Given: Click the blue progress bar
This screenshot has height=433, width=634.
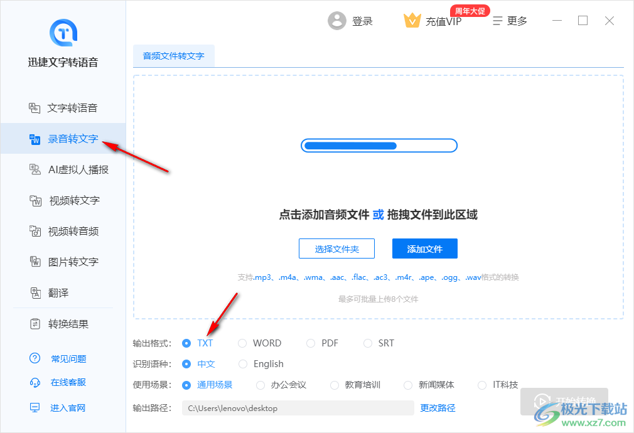Looking at the screenshot, I should pyautogui.click(x=379, y=145).
